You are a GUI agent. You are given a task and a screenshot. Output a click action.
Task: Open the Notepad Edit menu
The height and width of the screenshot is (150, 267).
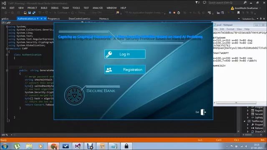(x=222, y=29)
